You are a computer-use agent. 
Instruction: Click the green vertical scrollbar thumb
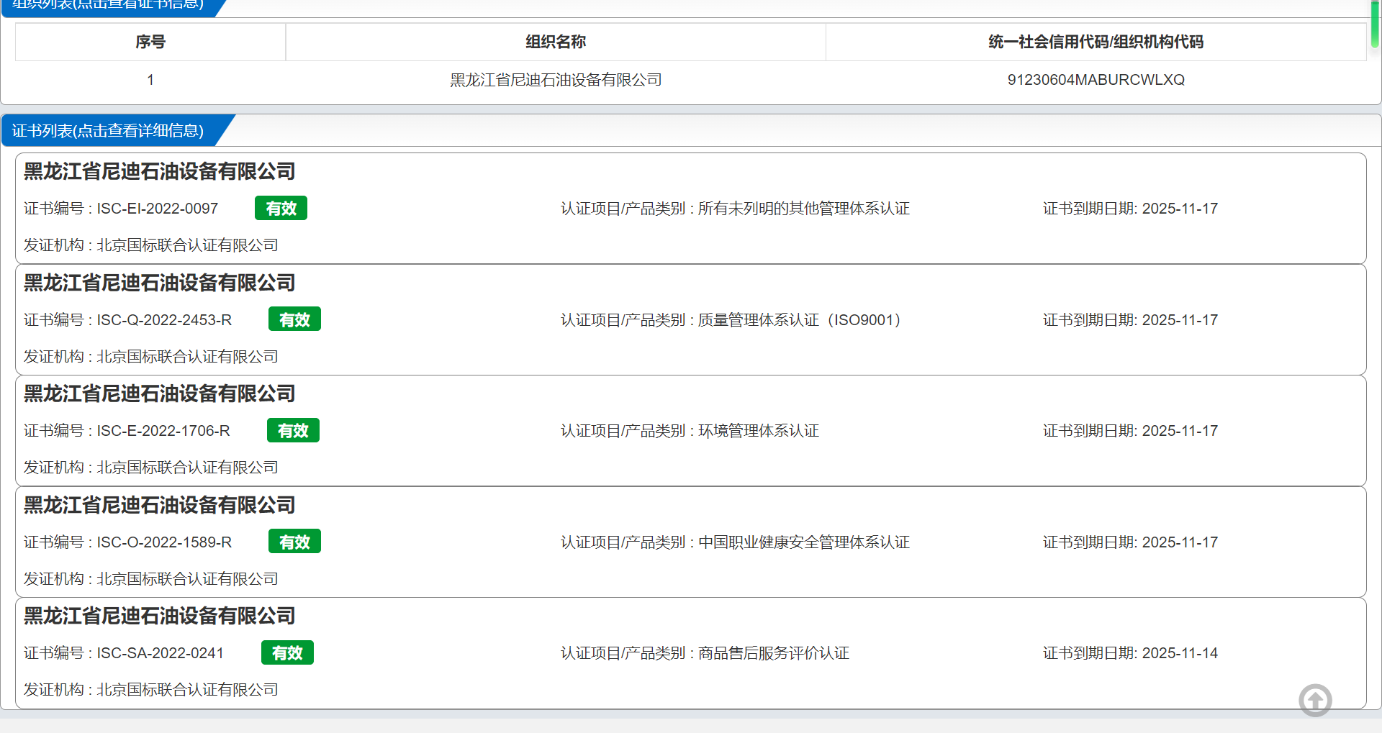pos(1375,24)
